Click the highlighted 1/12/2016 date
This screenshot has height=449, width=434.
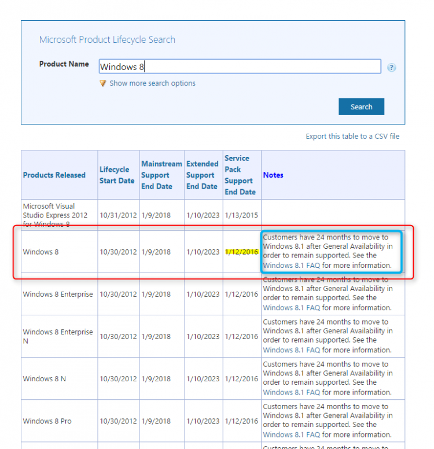pyautogui.click(x=241, y=252)
